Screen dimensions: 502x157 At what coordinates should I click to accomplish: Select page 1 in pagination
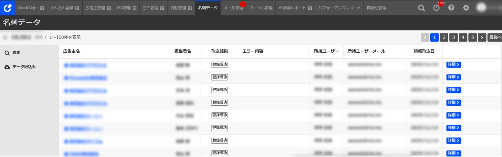435,37
